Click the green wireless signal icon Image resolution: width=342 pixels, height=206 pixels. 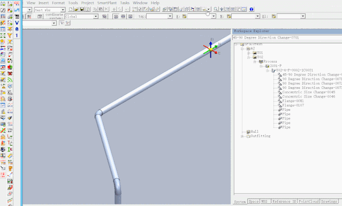(10, 80)
